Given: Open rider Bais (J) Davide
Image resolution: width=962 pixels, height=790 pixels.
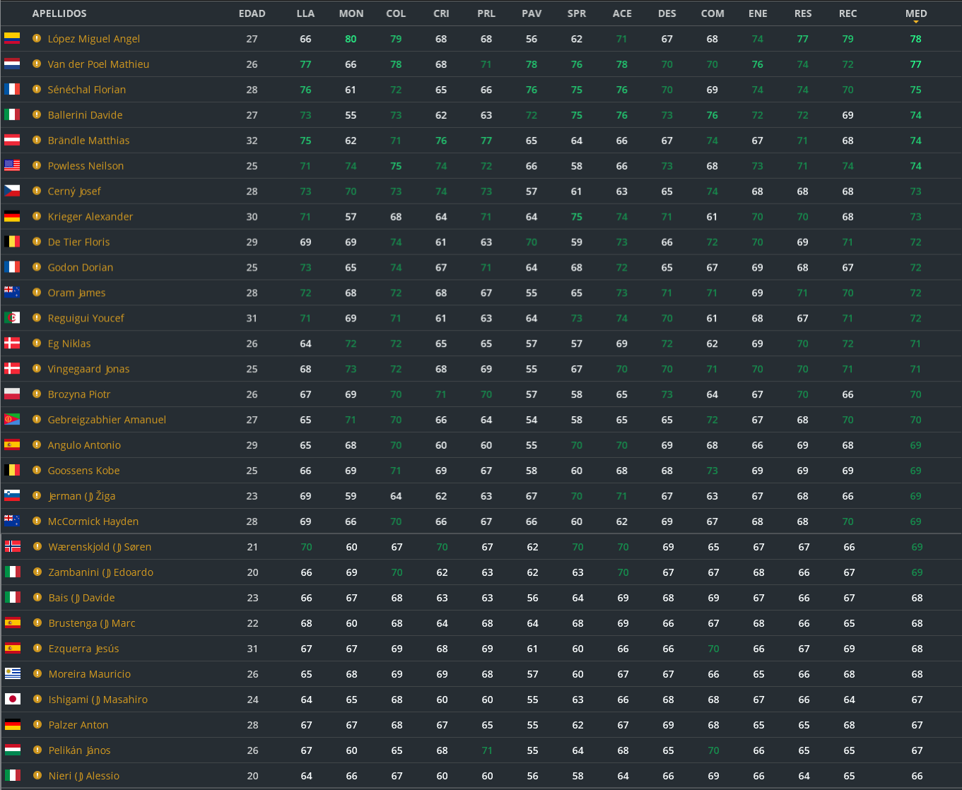Looking at the screenshot, I should (81, 598).
